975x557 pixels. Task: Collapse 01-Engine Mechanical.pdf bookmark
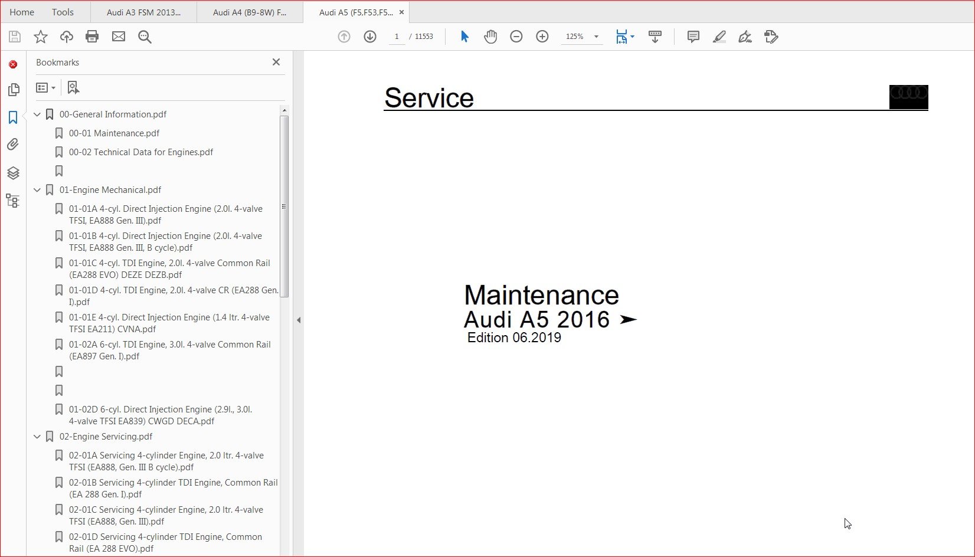37,190
